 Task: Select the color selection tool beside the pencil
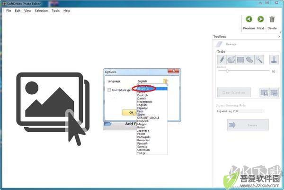click(x=231, y=60)
